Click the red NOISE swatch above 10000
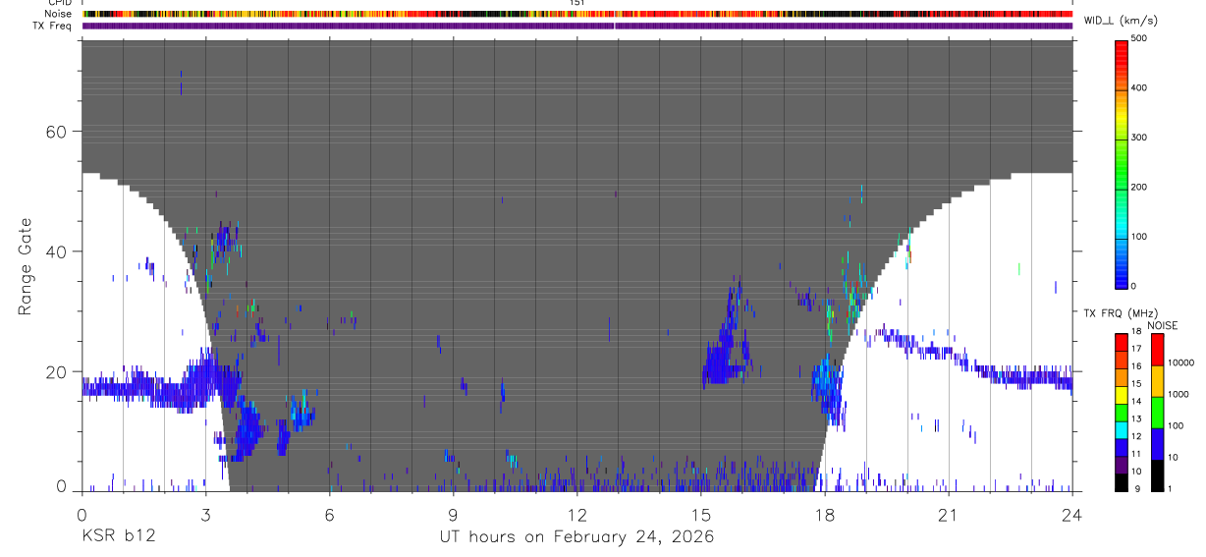 coord(1157,350)
